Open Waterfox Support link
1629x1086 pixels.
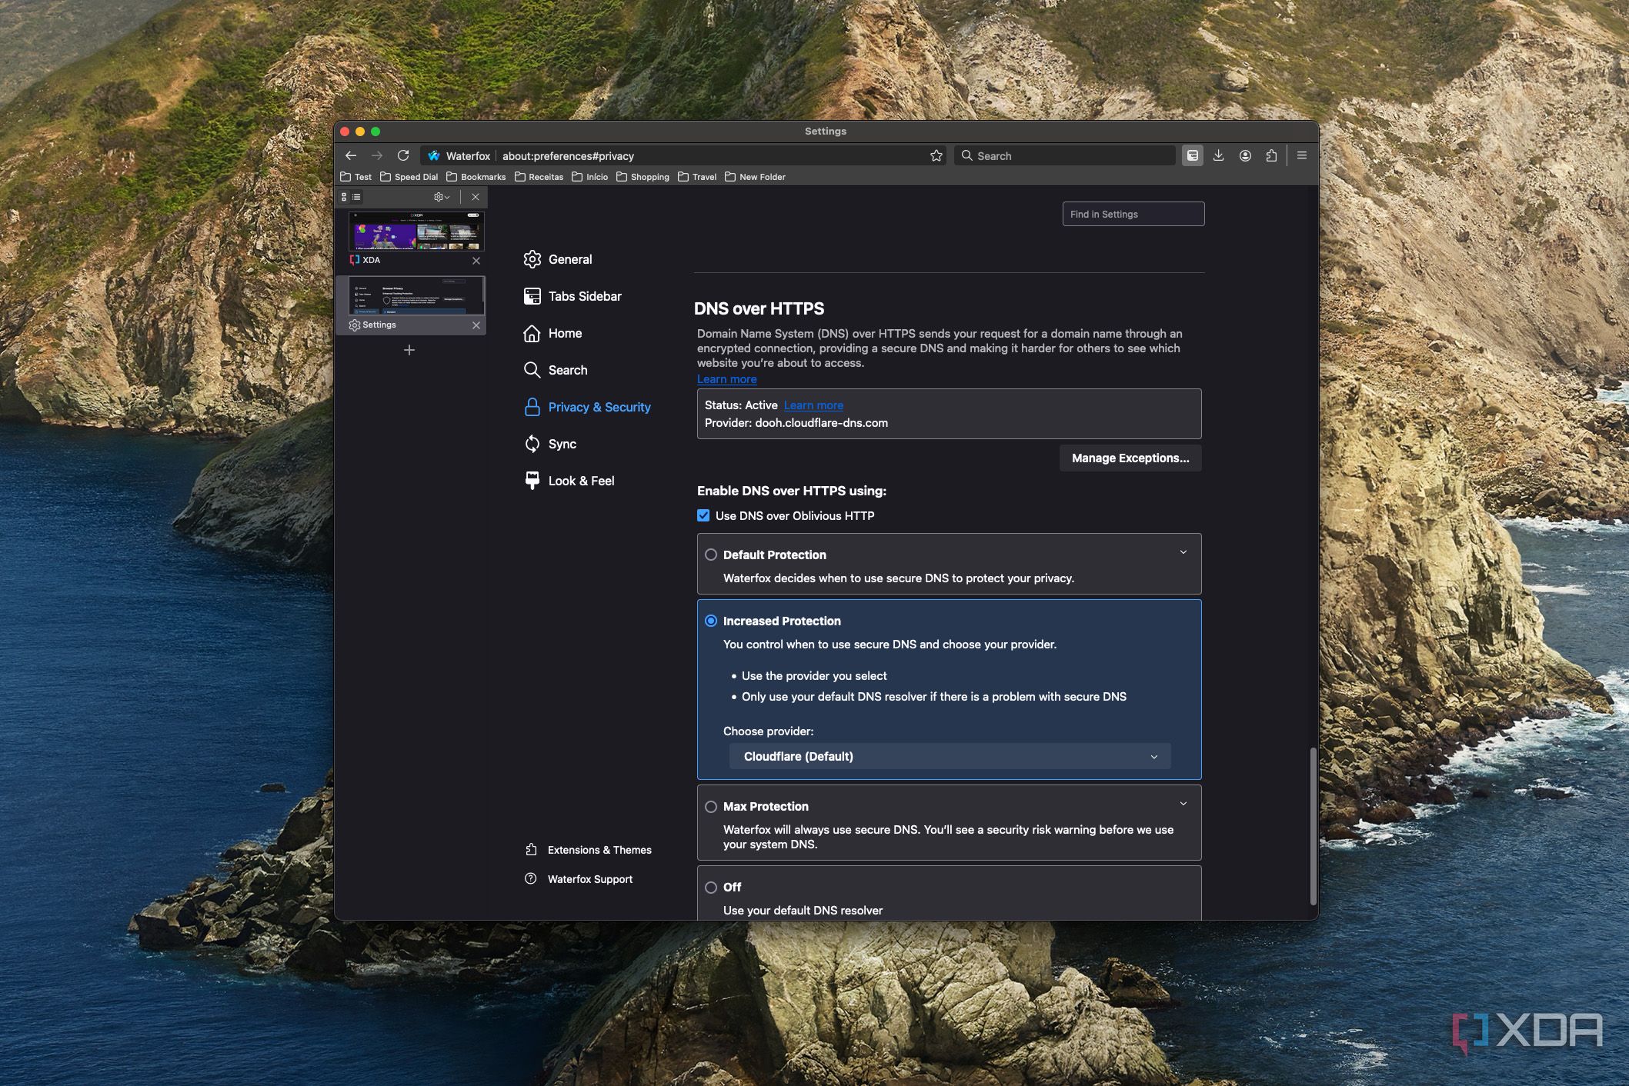click(590, 879)
